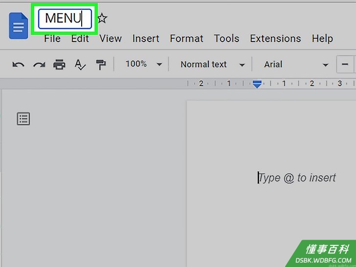Print the document with printer icon
356x267 pixels.
59,65
